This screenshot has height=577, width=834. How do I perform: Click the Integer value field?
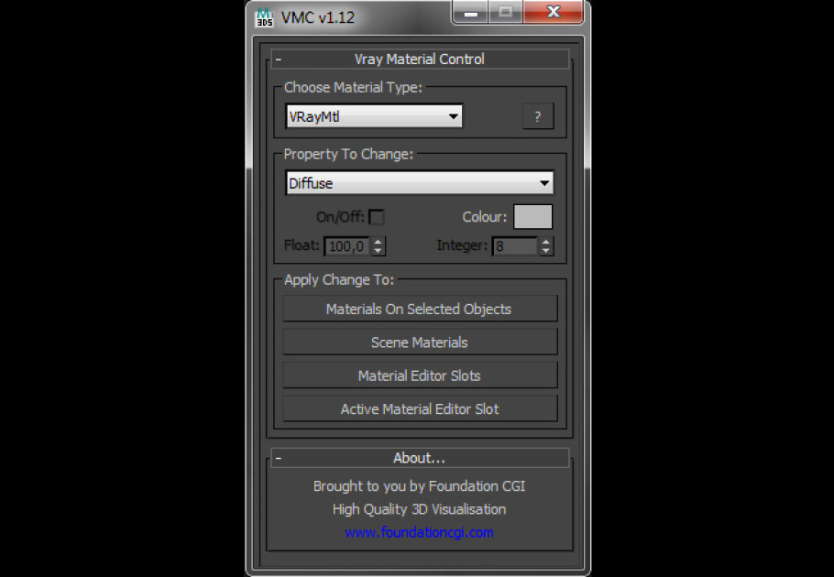tap(515, 246)
